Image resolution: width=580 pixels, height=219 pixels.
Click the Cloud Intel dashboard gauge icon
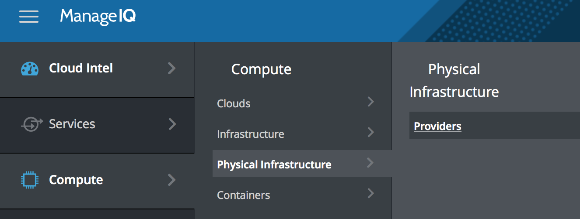point(30,68)
